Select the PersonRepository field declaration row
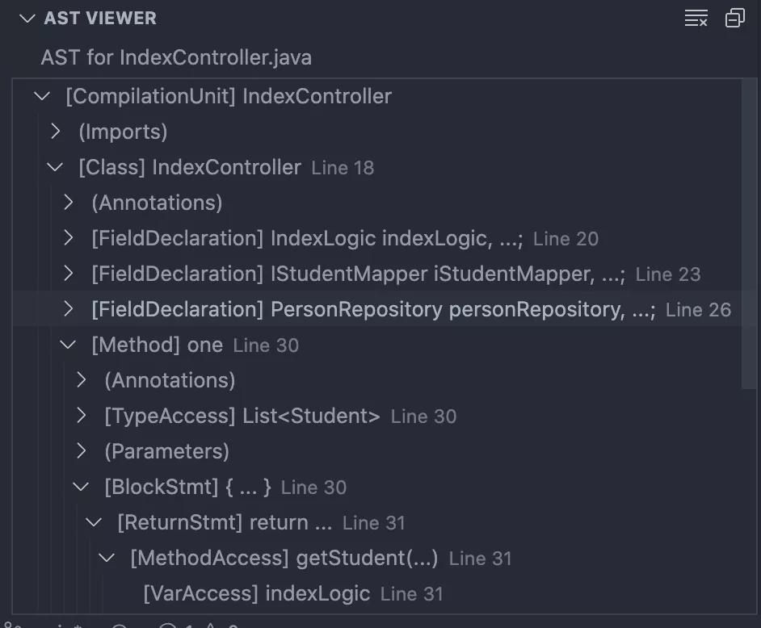Viewport: 761px width, 628px height. coord(376,309)
